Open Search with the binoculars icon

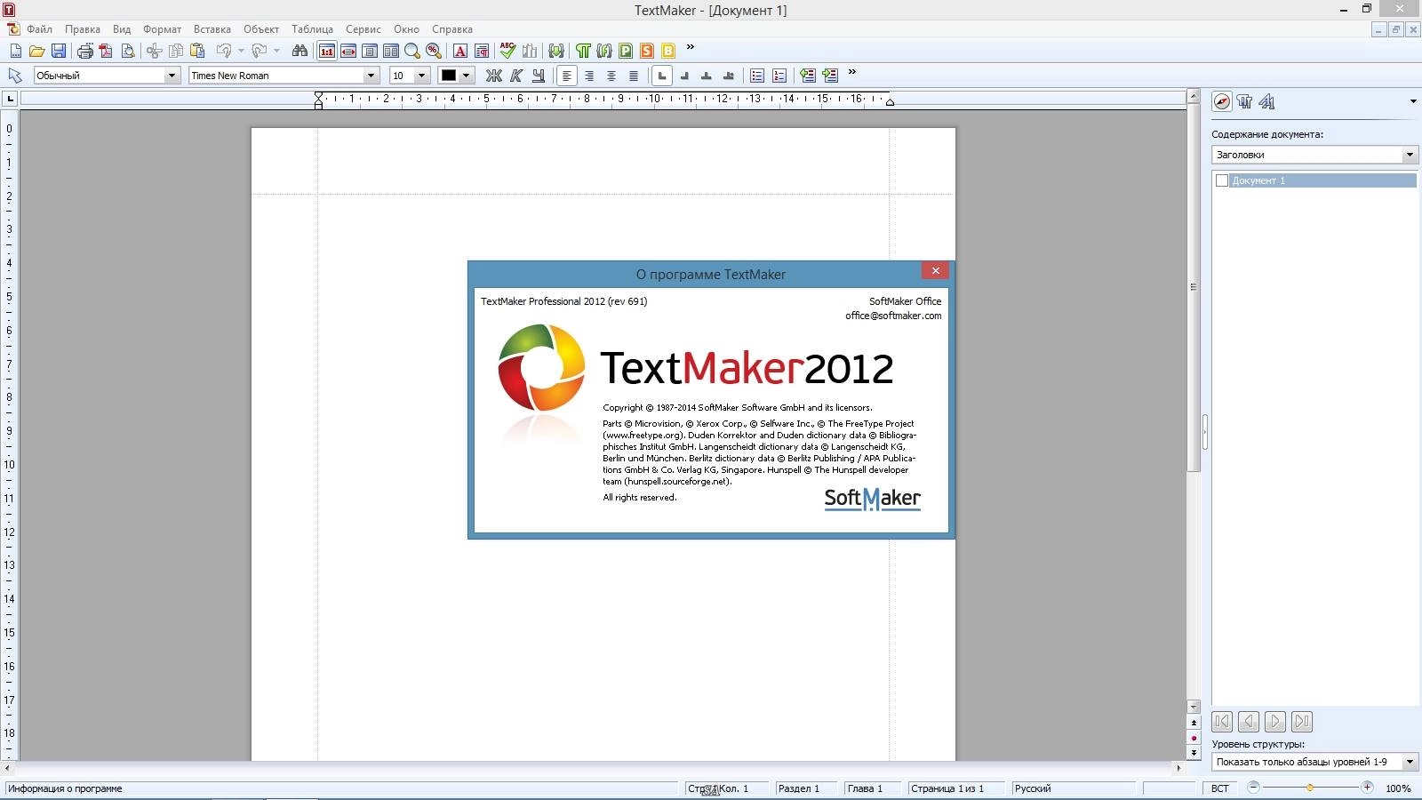pos(300,51)
